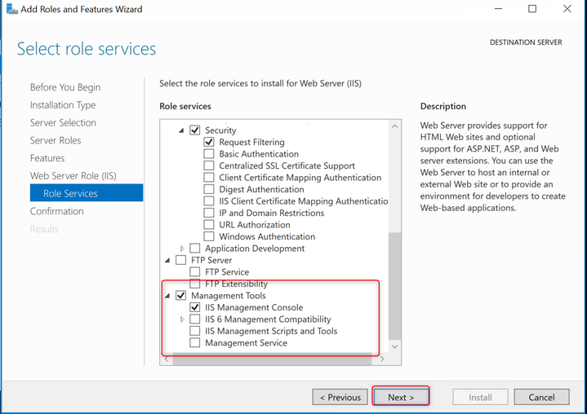Click the wizard icon in the title bar

click(x=11, y=9)
